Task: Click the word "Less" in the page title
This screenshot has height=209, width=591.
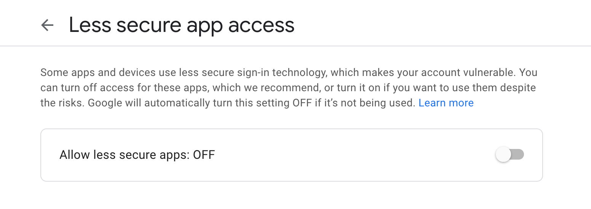Action: pyautogui.click(x=90, y=25)
